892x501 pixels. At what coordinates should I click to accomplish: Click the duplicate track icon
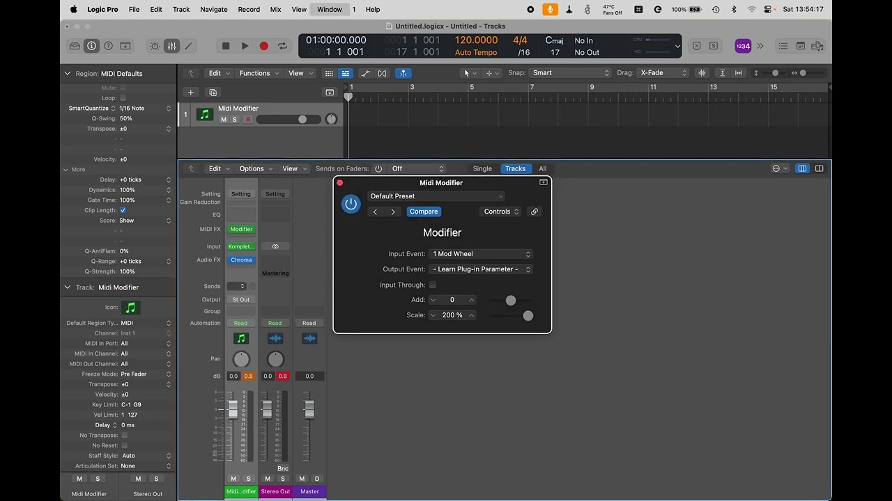213,93
